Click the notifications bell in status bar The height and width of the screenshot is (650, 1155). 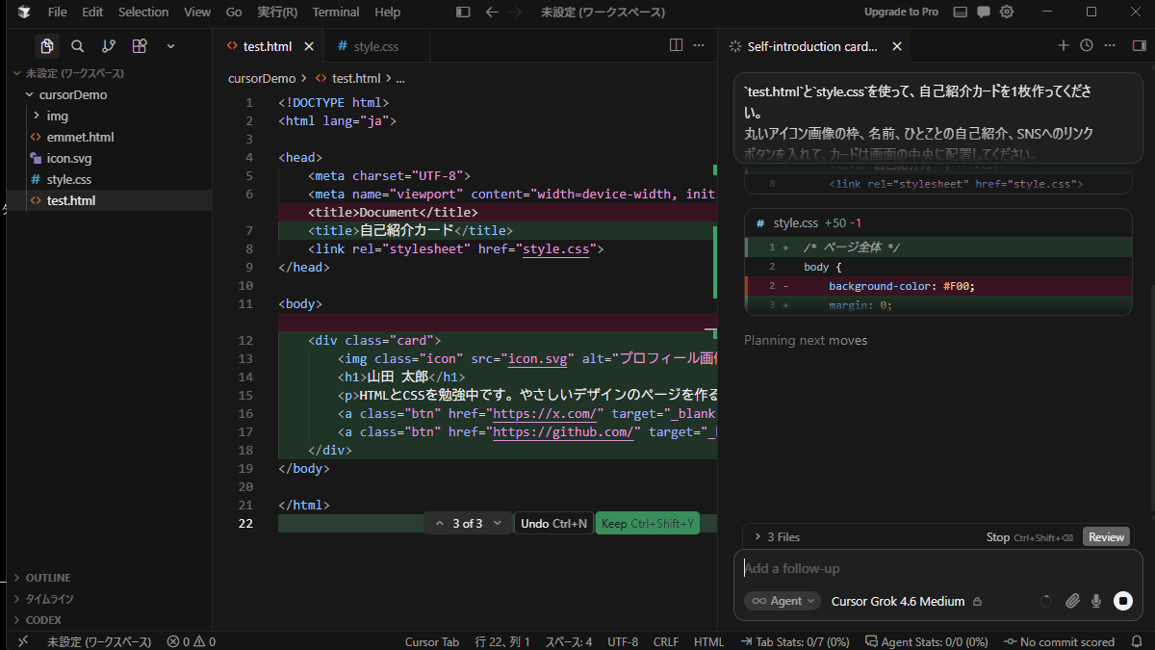(1137, 641)
